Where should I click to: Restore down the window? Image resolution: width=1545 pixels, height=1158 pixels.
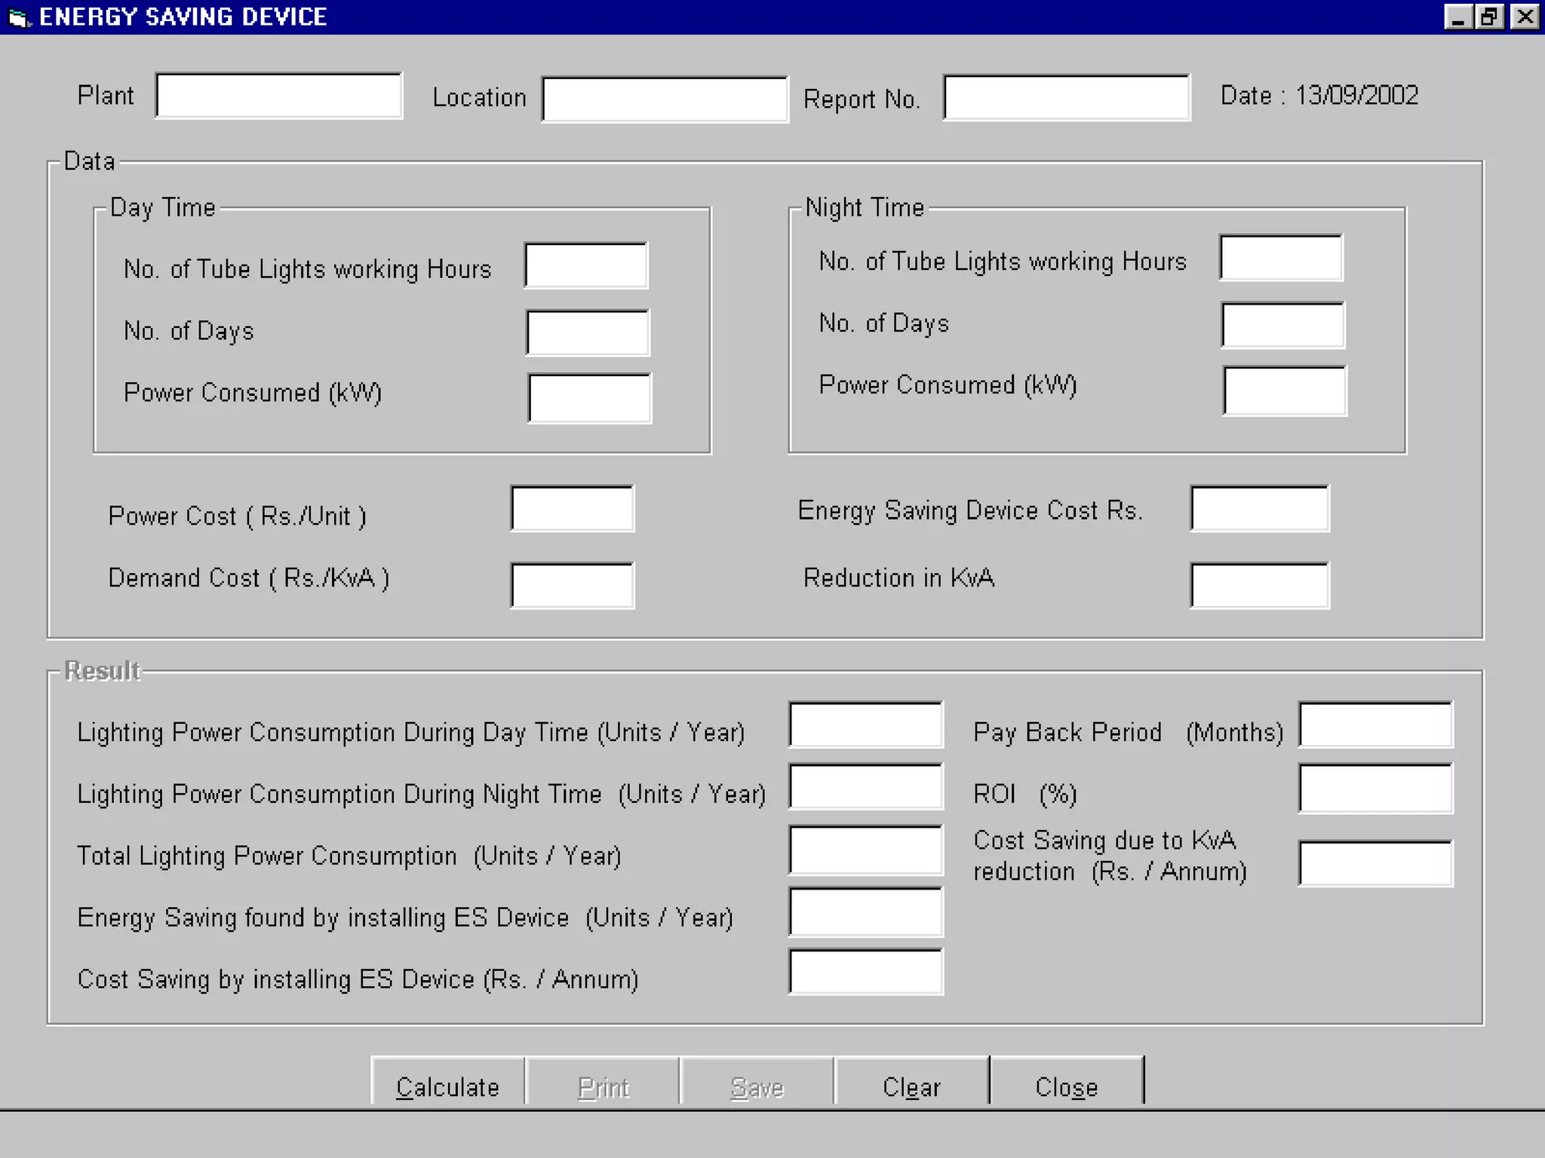point(1490,17)
